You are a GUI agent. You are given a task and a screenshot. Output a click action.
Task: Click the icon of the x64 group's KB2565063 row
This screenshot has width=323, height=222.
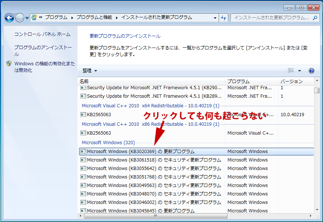point(83,115)
